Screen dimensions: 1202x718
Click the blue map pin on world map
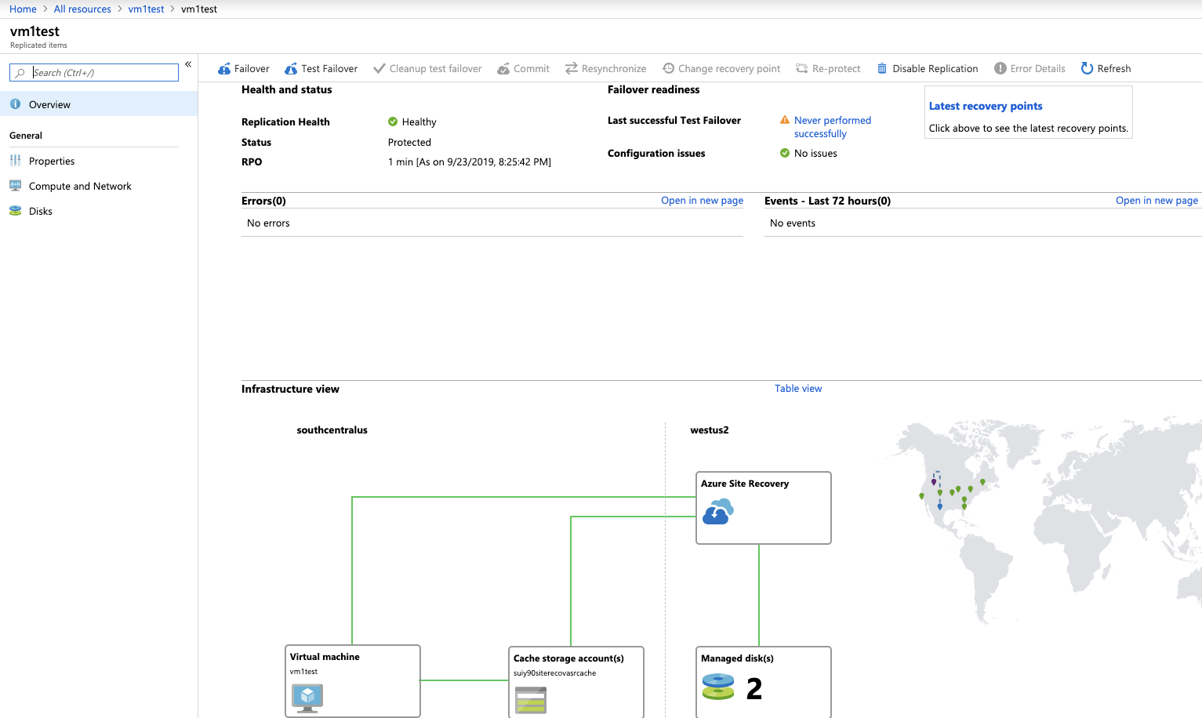click(939, 506)
